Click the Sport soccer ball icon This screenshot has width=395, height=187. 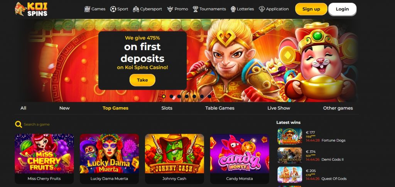[x=113, y=9]
